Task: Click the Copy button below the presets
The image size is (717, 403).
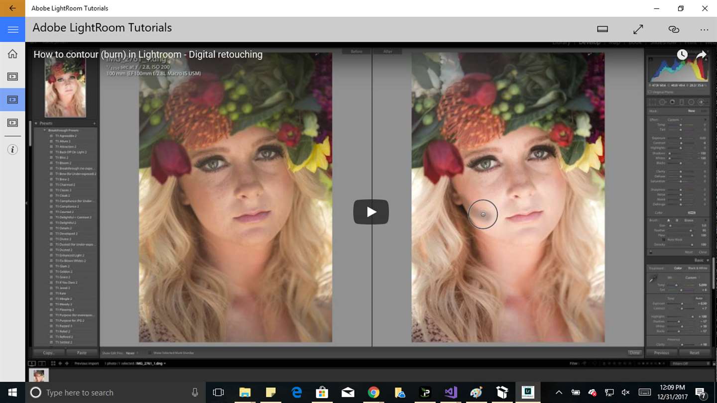Action: (x=48, y=353)
